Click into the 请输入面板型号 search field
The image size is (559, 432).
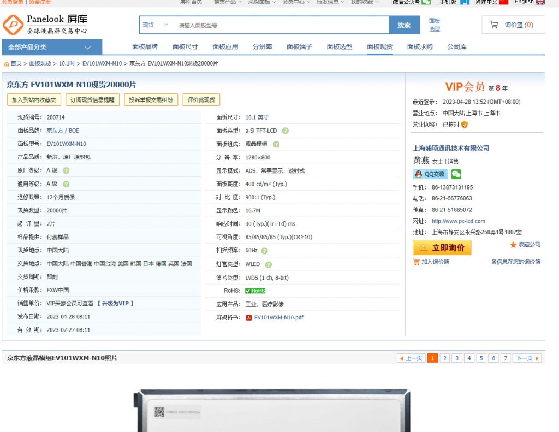tap(282, 25)
